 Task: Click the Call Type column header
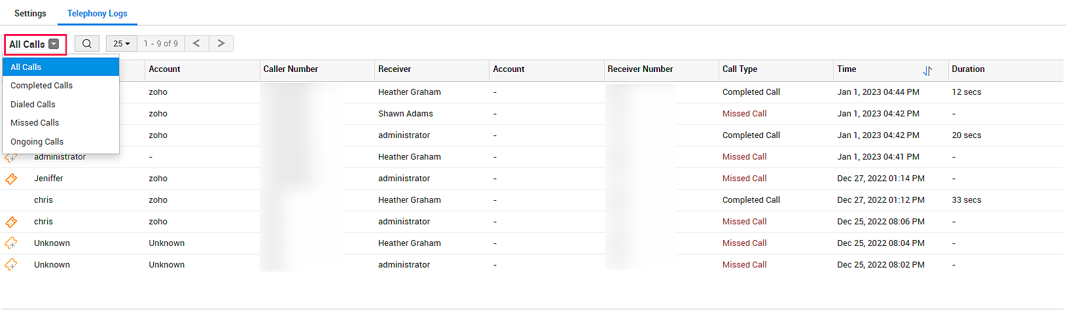(739, 69)
